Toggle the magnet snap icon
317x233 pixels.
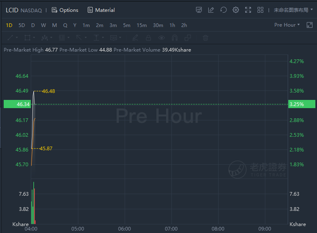(175, 38)
